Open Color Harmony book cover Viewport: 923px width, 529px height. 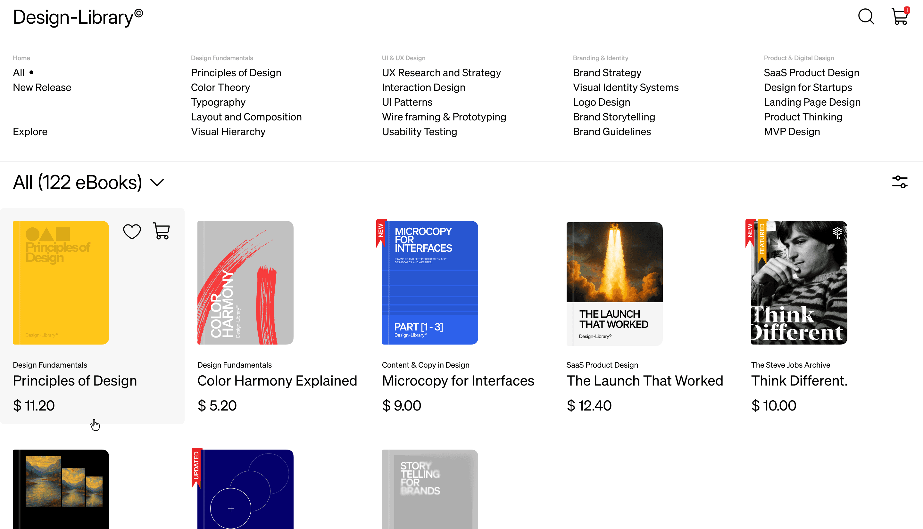[x=245, y=283]
